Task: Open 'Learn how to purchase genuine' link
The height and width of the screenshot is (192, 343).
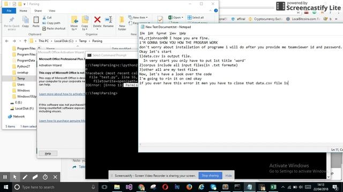Action: 62,121
